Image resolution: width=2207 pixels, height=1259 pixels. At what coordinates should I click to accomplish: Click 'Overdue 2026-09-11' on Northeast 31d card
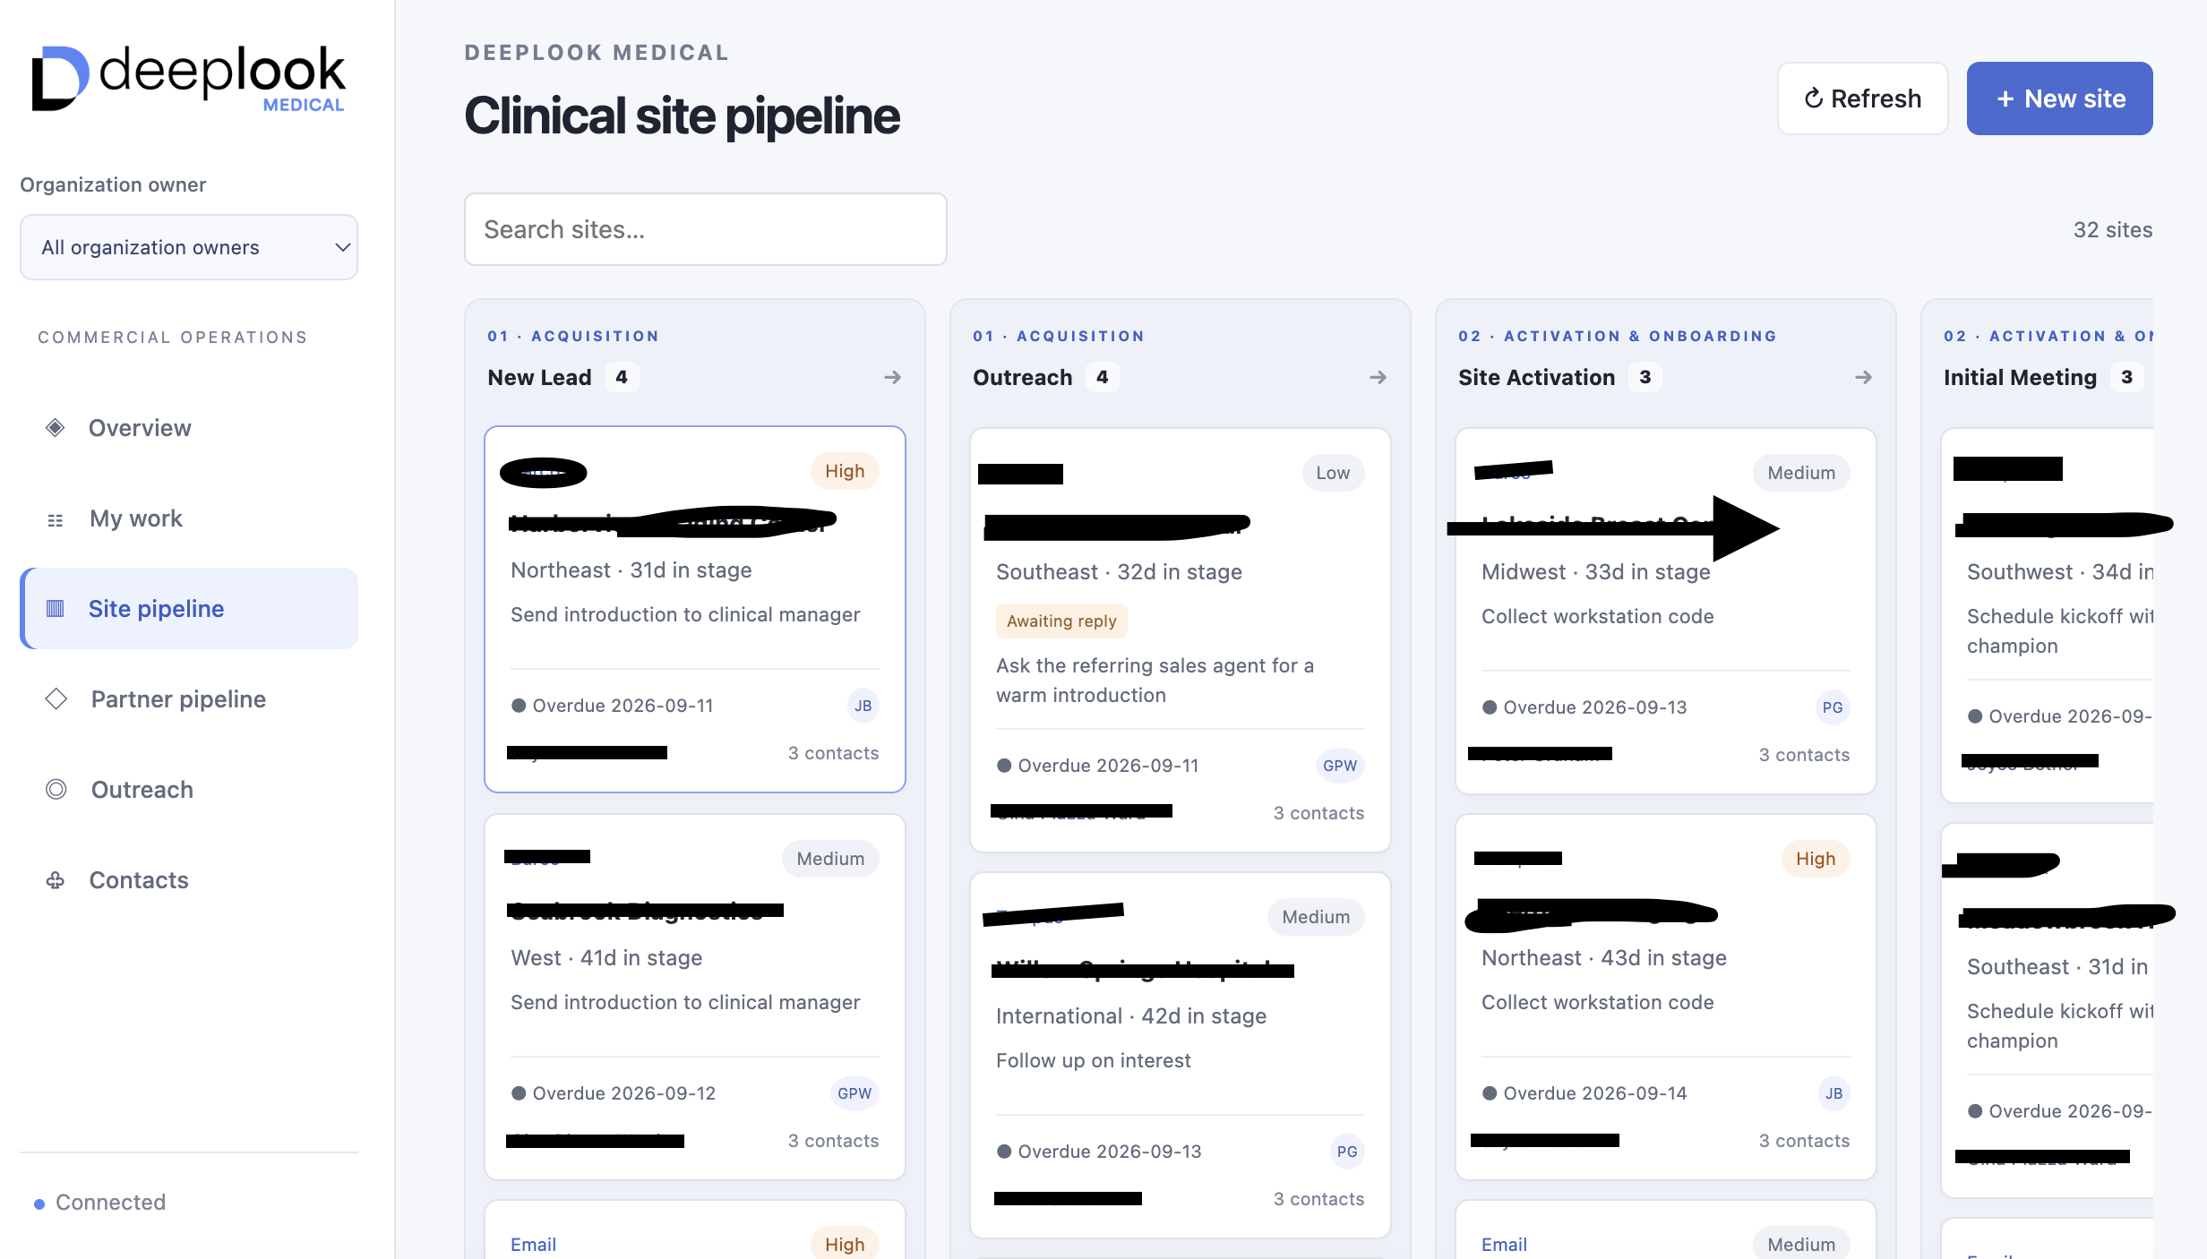(x=613, y=706)
